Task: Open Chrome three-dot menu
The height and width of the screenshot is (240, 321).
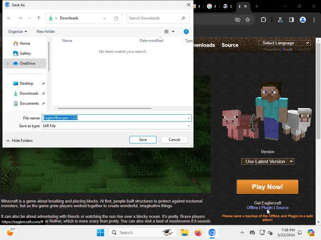Action: pos(314,20)
